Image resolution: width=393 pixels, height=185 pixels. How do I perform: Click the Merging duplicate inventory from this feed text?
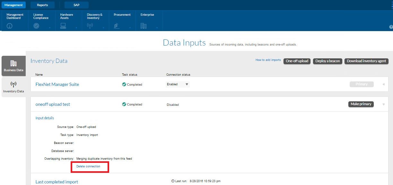coord(104,159)
